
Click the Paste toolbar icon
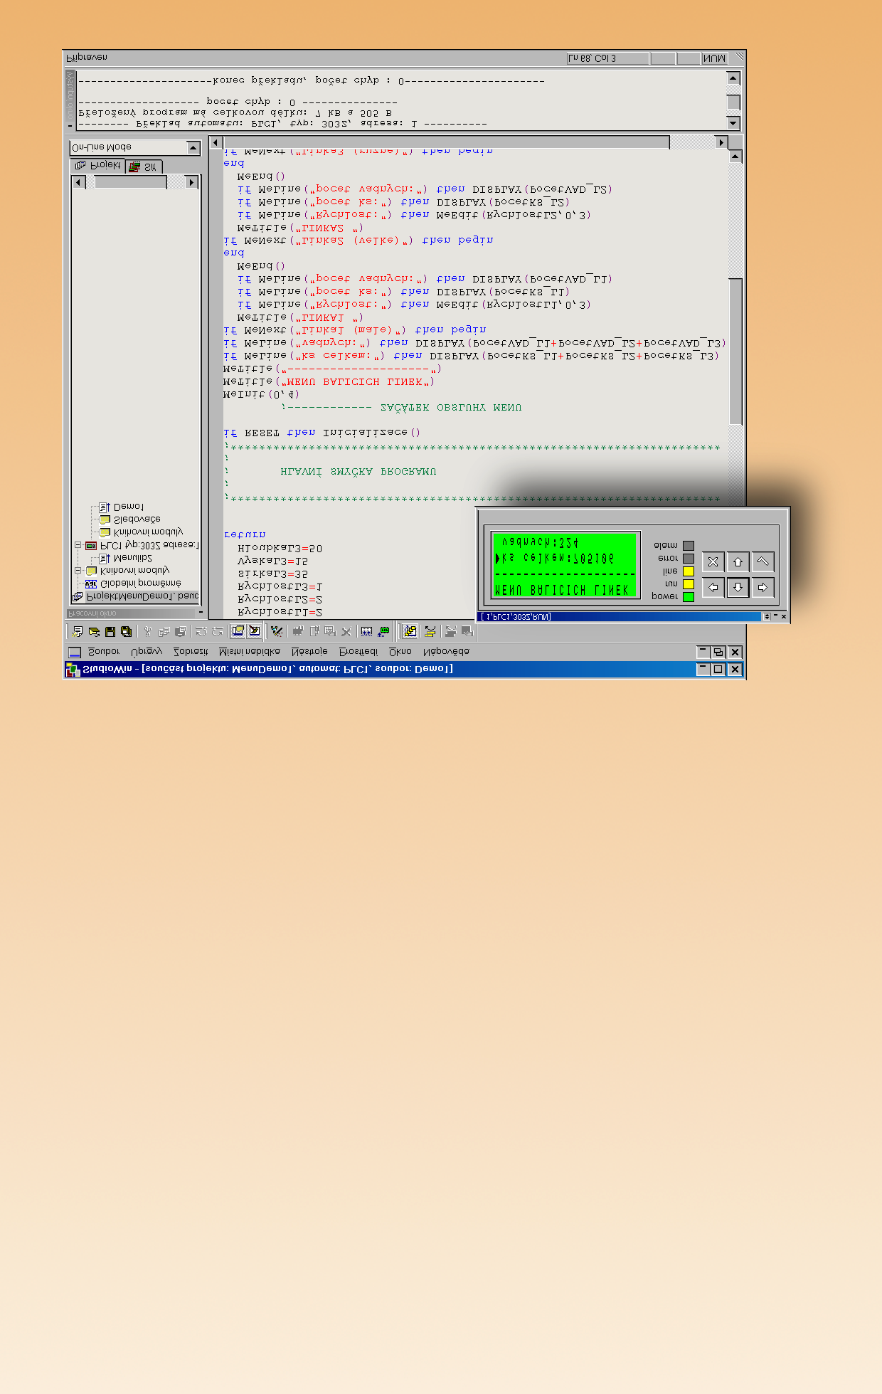coord(181,631)
